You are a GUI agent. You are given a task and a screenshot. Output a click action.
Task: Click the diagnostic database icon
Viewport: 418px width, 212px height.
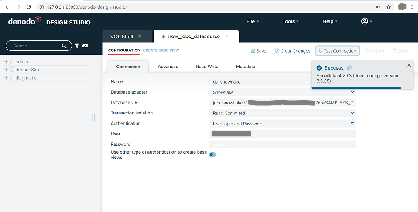click(12, 78)
